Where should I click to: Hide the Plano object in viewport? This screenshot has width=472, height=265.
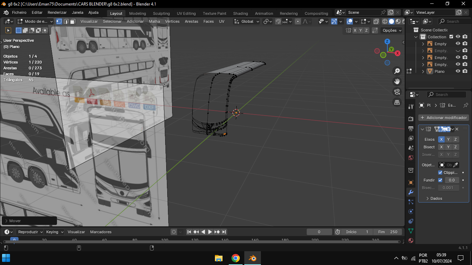[458, 71]
